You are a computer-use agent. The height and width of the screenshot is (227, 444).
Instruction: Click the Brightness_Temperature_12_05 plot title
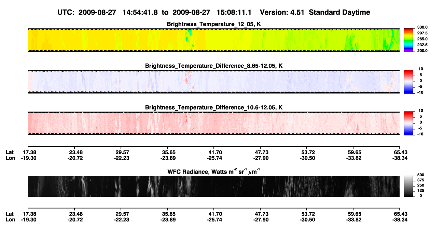[214, 24]
